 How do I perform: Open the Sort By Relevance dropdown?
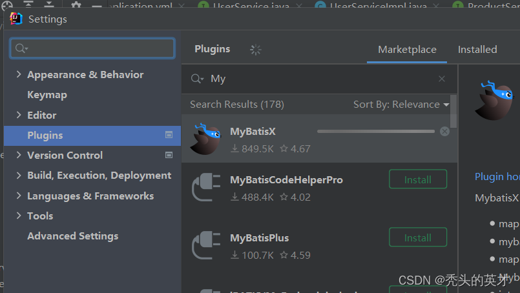pos(401,105)
